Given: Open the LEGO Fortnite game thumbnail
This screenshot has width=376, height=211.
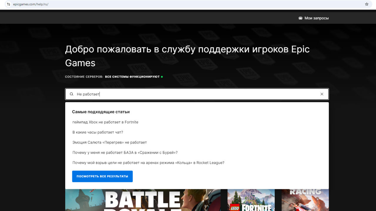Looking at the screenshot, I should 251,200.
